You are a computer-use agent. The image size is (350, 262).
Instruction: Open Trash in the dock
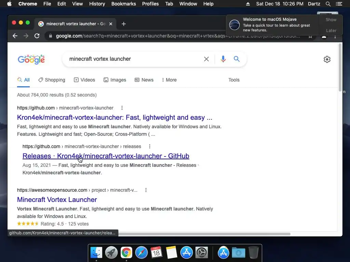point(253,253)
